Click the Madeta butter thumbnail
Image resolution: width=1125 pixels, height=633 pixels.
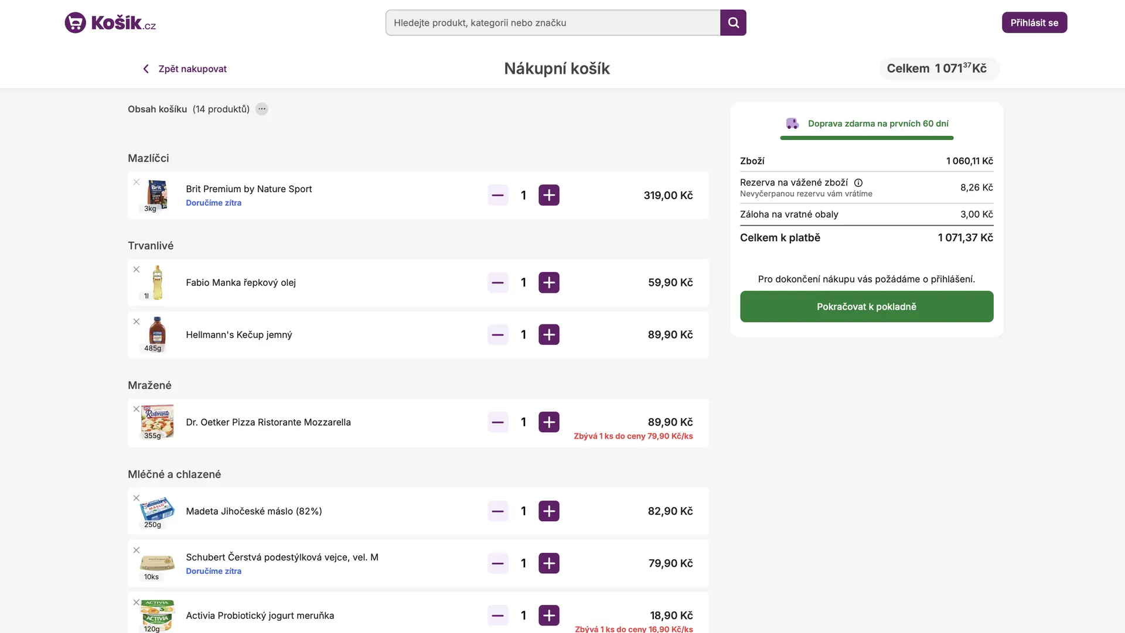(x=157, y=509)
